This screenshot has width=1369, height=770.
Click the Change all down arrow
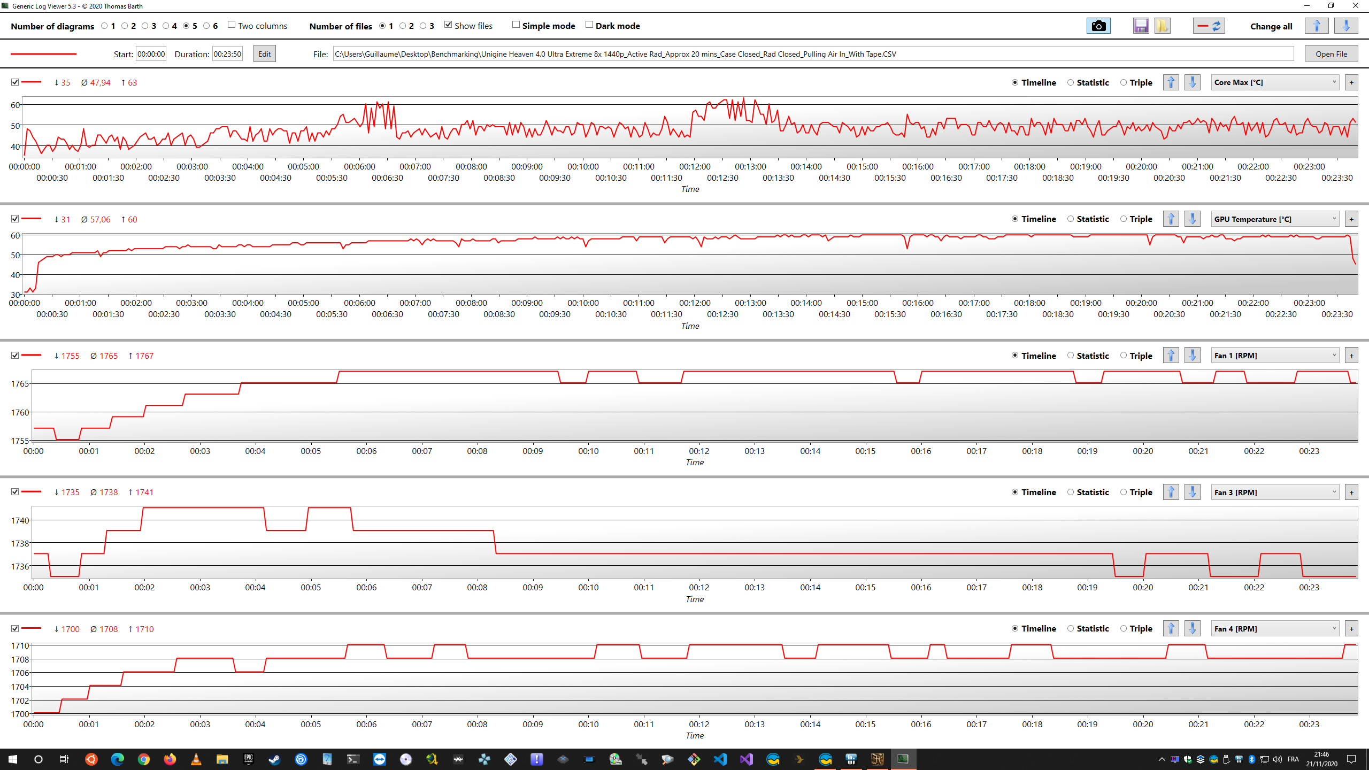[x=1346, y=26]
